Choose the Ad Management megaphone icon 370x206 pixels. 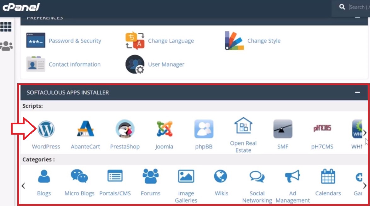292,176
